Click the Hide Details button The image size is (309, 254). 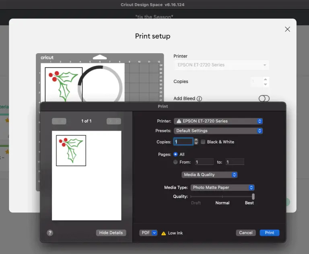pyautogui.click(x=111, y=233)
